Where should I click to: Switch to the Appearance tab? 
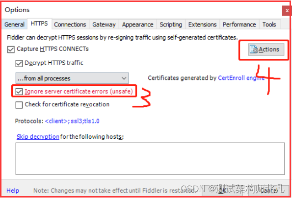click(x=138, y=25)
